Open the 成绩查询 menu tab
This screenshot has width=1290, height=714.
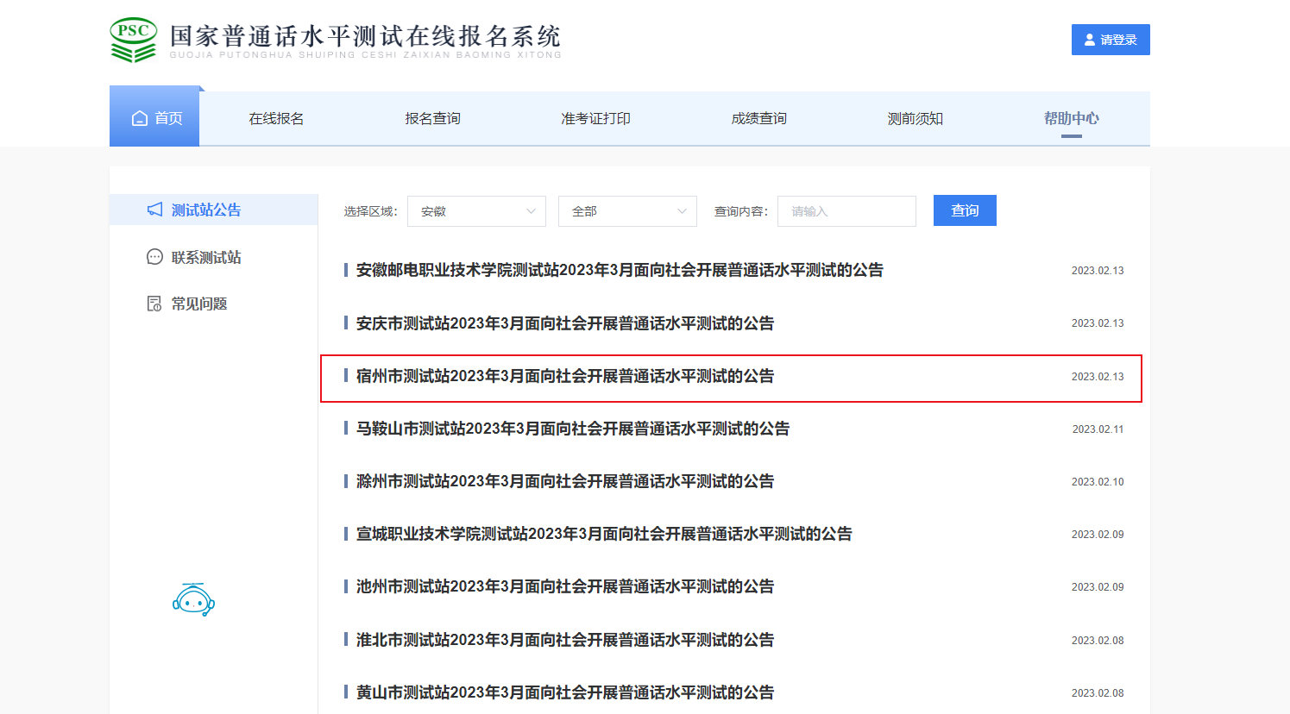[x=759, y=119]
